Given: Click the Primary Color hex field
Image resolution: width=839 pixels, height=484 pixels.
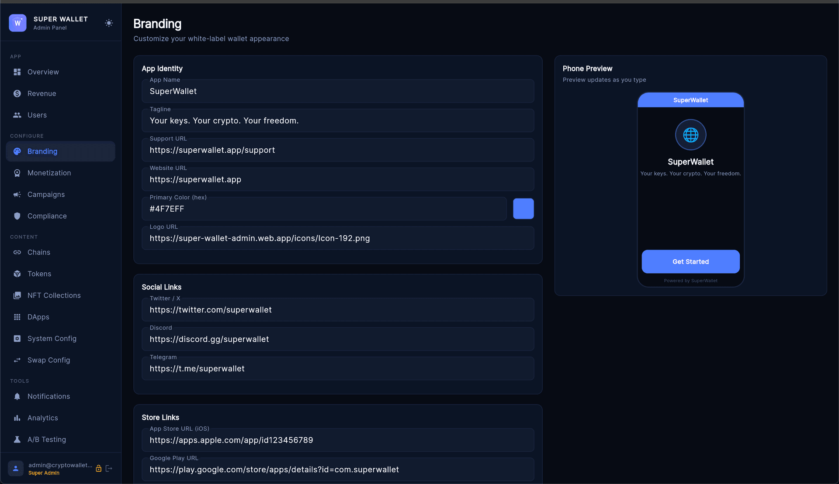Looking at the screenshot, I should pyautogui.click(x=324, y=209).
